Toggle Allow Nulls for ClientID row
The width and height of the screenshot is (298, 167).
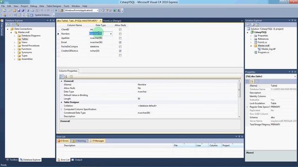tap(120, 30)
